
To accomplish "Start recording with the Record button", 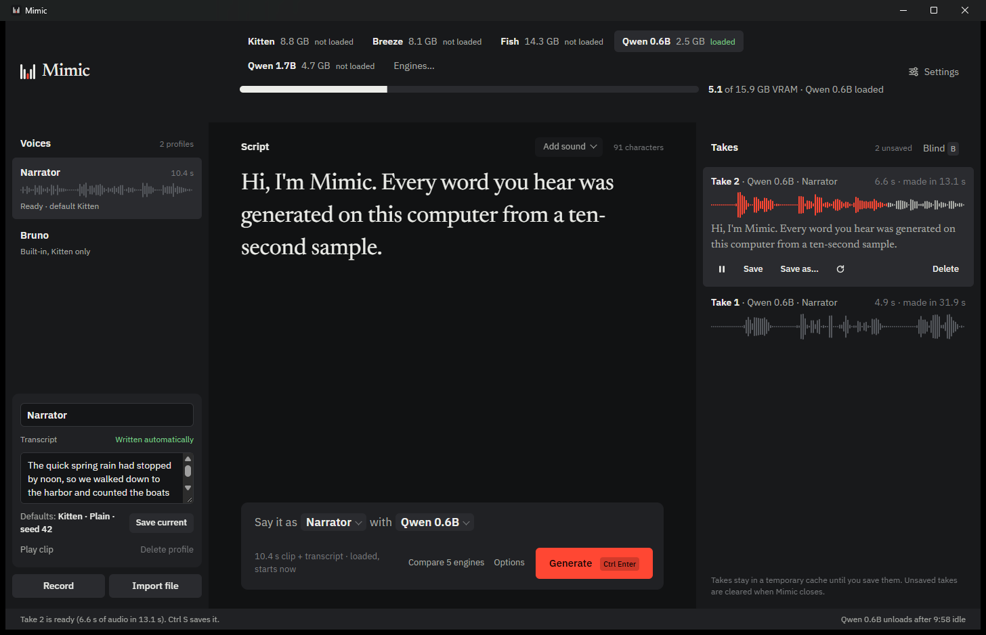I will click(59, 586).
